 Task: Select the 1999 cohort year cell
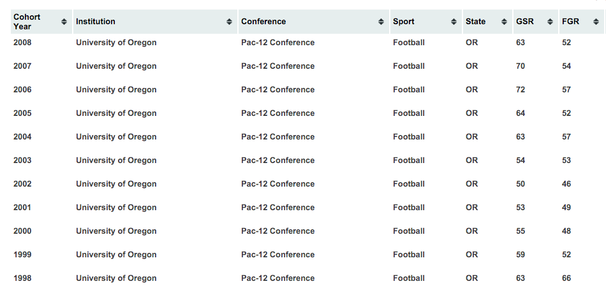point(22,254)
